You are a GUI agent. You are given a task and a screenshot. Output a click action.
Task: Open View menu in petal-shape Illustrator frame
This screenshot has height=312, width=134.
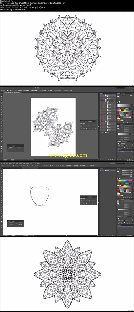click(x=24, y=163)
